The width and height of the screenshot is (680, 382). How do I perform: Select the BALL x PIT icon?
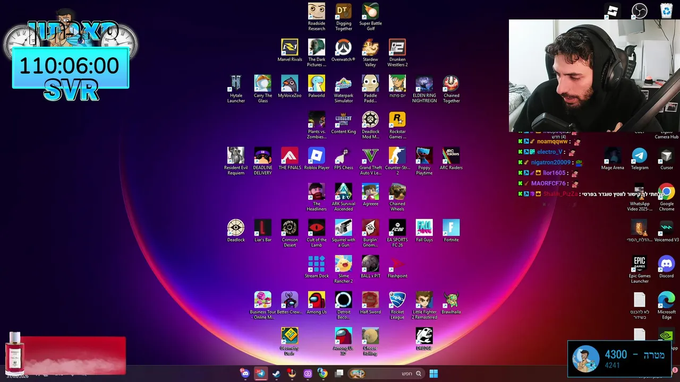coord(370,267)
